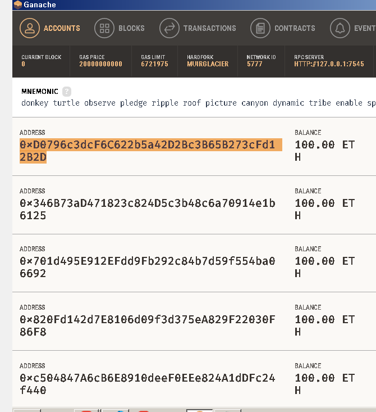Switch to the CONTRACTS tab label
This screenshot has width=376, height=412.
(295, 28)
